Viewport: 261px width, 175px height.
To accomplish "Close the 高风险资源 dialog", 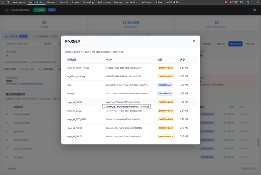I will coord(194,41).
